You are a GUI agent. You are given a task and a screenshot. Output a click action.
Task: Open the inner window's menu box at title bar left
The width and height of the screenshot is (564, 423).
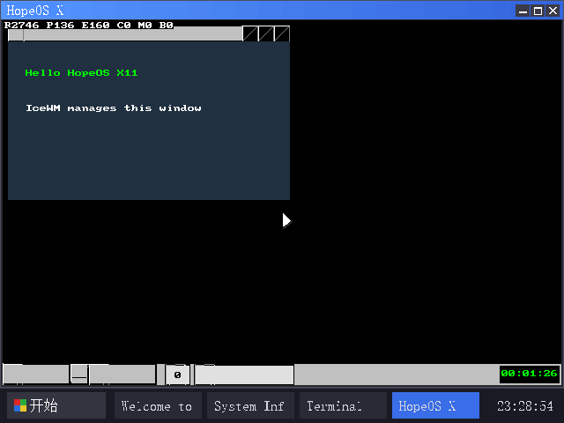tap(16, 34)
